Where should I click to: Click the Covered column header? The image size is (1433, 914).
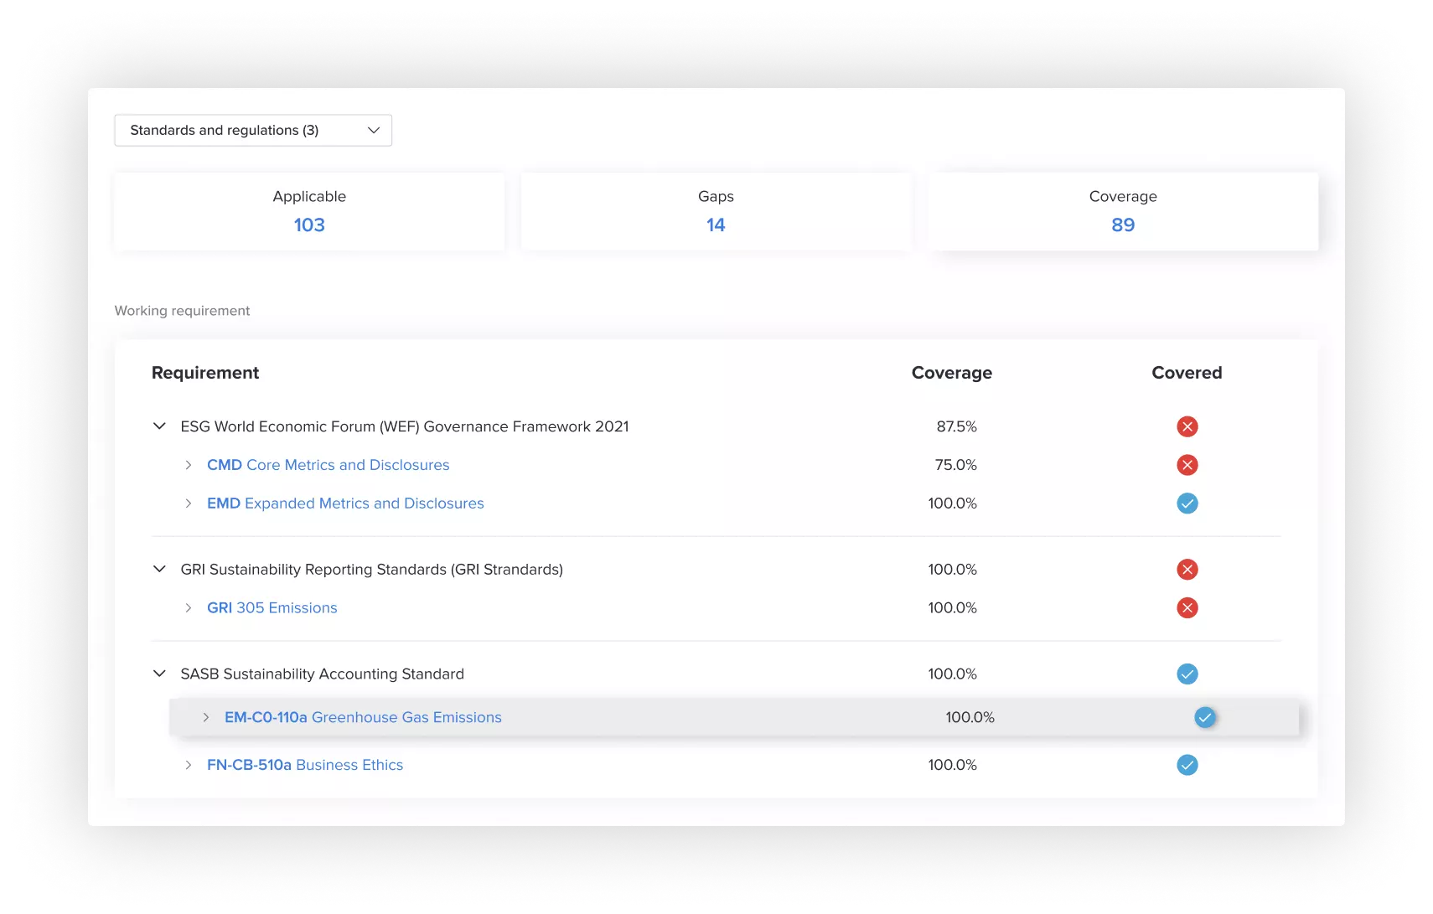pos(1187,373)
